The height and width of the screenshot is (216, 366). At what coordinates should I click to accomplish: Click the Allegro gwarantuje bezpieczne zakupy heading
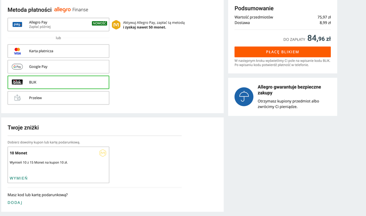(x=289, y=90)
